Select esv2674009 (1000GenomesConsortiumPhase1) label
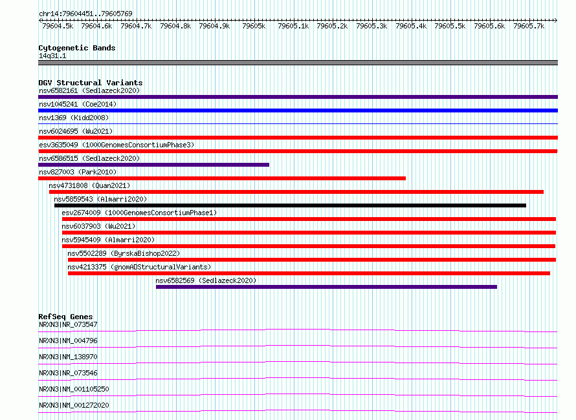 pos(139,213)
